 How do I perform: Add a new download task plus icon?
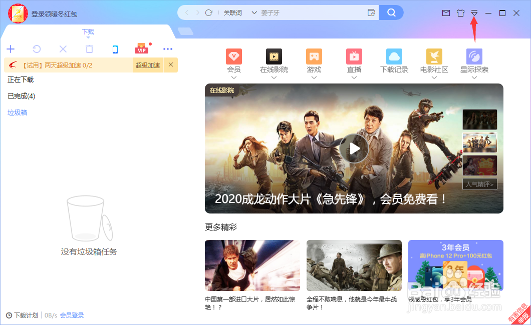pyautogui.click(x=11, y=49)
